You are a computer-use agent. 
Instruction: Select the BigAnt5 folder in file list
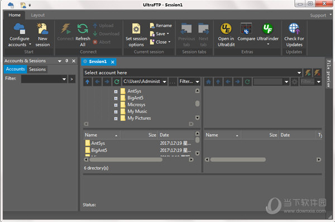click(96, 150)
